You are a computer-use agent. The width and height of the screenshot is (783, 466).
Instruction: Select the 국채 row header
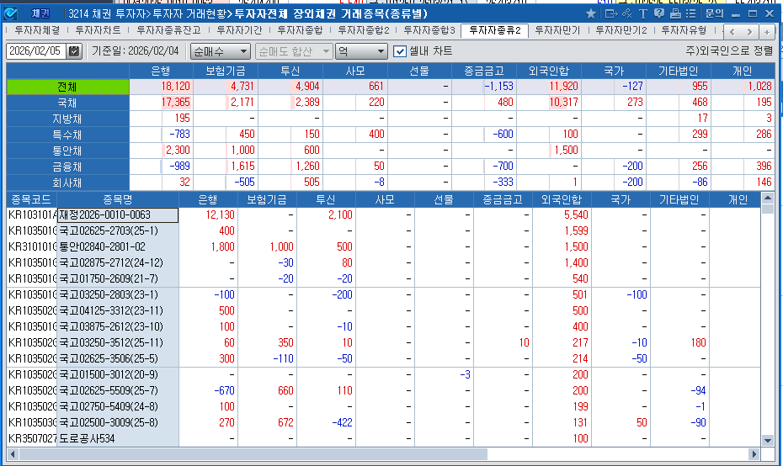pos(67,103)
